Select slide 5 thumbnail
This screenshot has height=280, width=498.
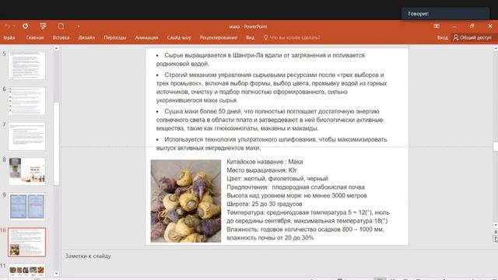point(26,65)
